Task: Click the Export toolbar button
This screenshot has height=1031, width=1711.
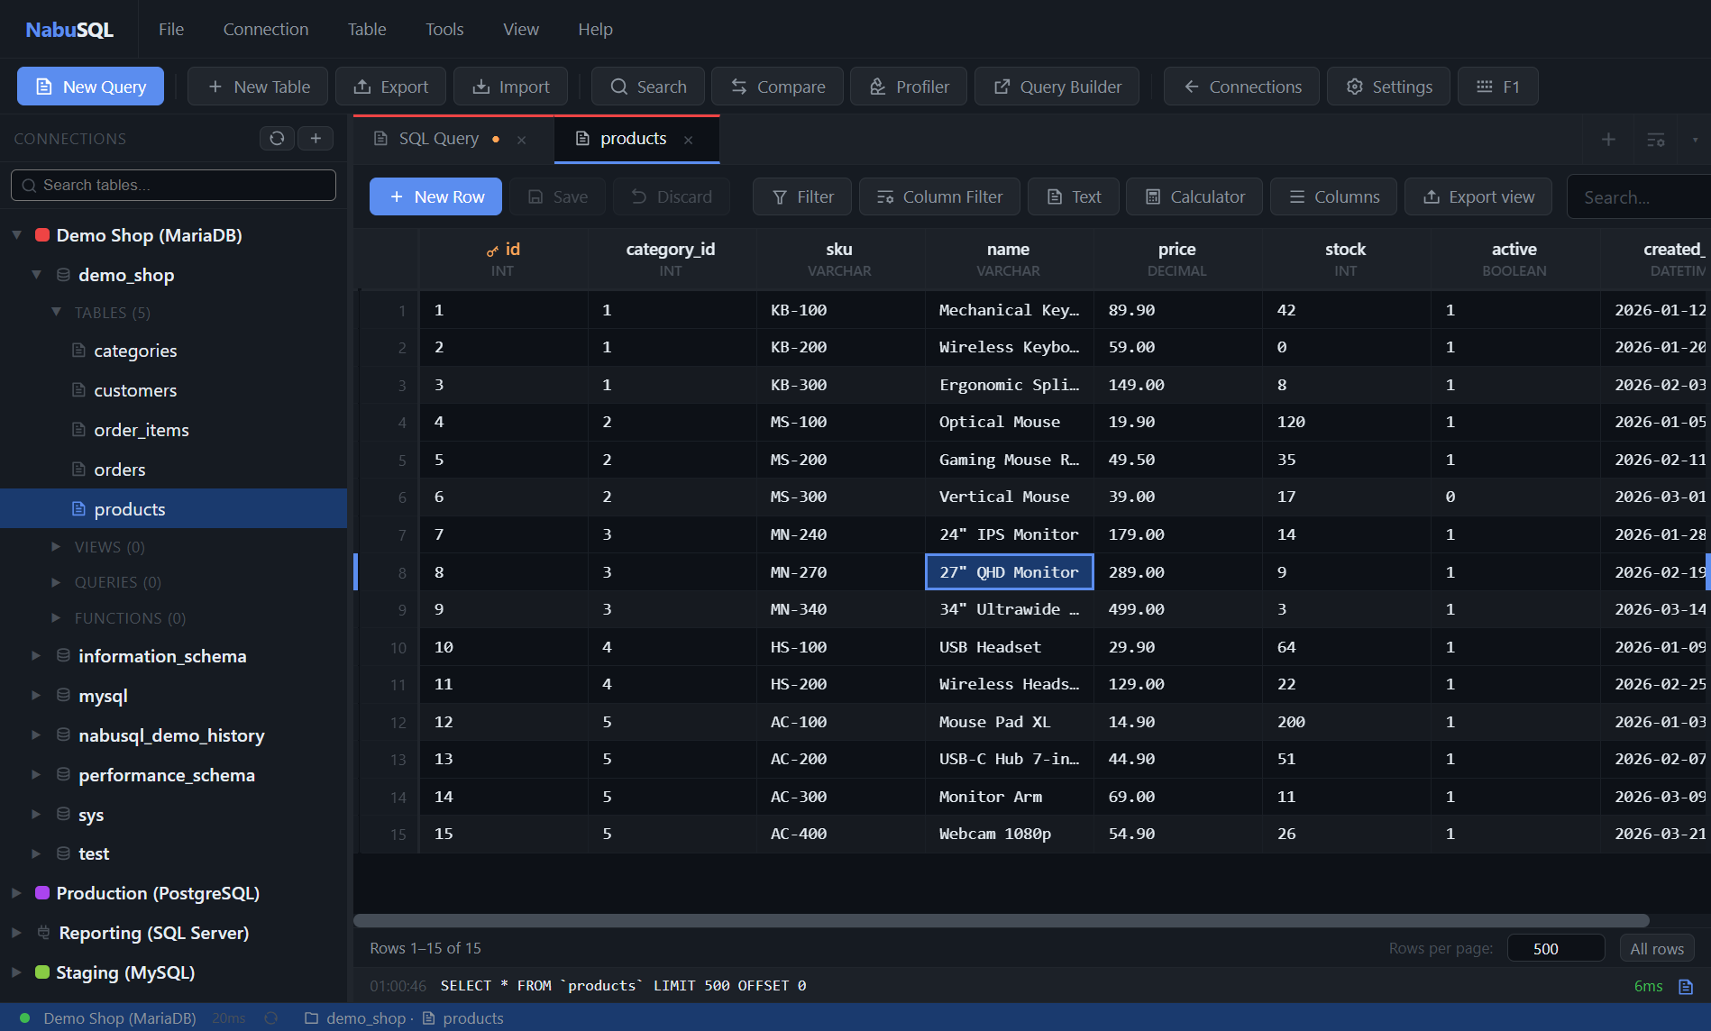Action: click(x=390, y=87)
